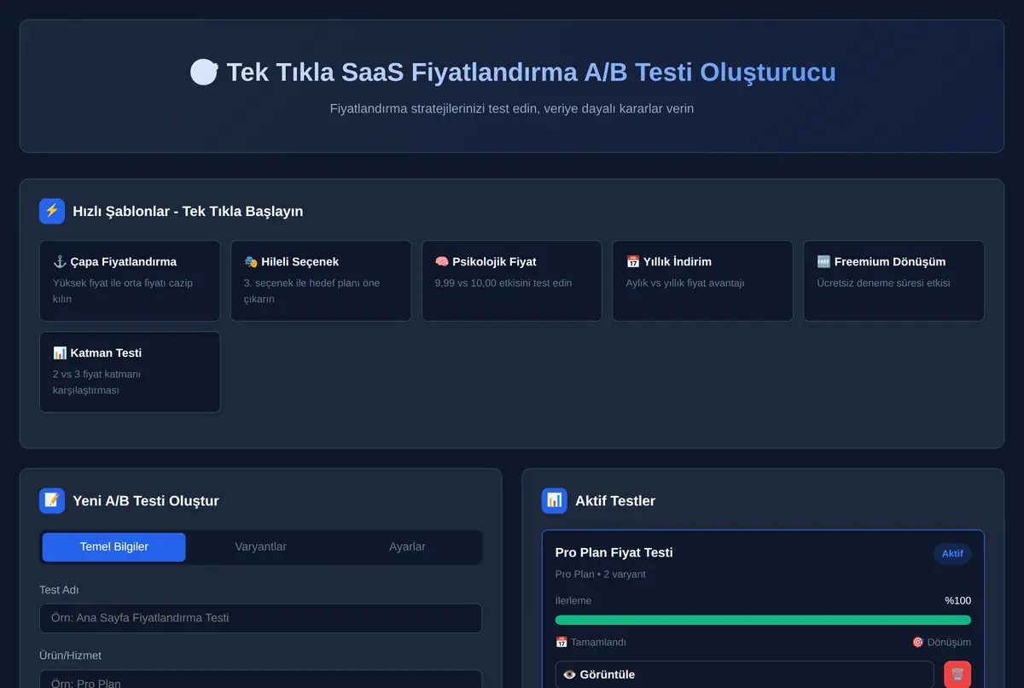Go to the Ayarlar tab
Screen dimensions: 1024x688
407,547
